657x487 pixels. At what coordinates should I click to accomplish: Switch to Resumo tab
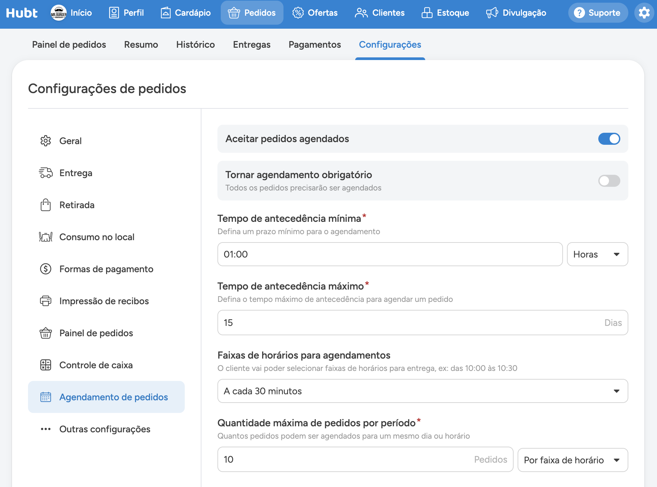pyautogui.click(x=141, y=45)
